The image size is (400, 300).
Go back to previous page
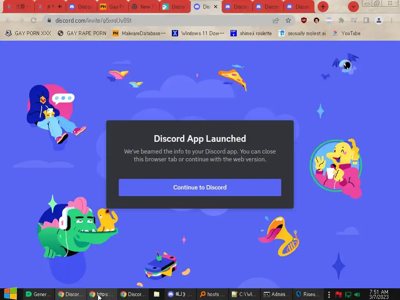9,20
